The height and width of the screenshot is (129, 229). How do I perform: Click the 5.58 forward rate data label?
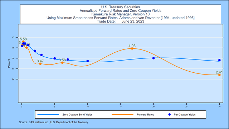pos(23,39)
